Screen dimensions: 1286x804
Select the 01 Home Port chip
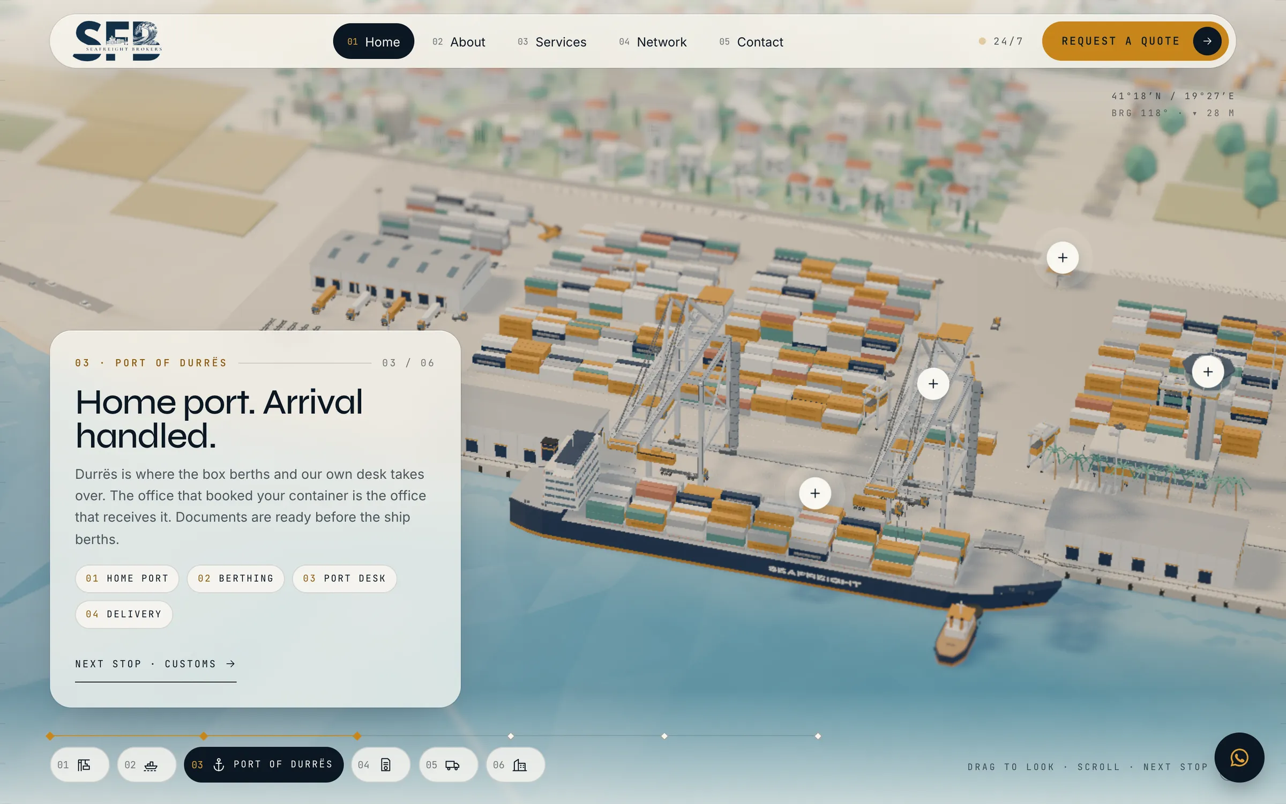pyautogui.click(x=127, y=579)
